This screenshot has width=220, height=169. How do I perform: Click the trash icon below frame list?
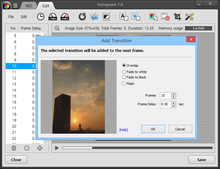[14, 148]
